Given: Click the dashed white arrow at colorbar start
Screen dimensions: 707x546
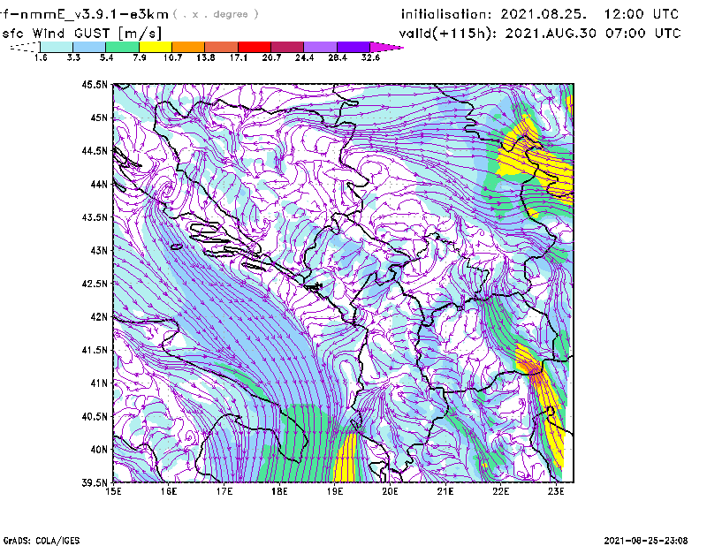Looking at the screenshot, I should 25,47.
